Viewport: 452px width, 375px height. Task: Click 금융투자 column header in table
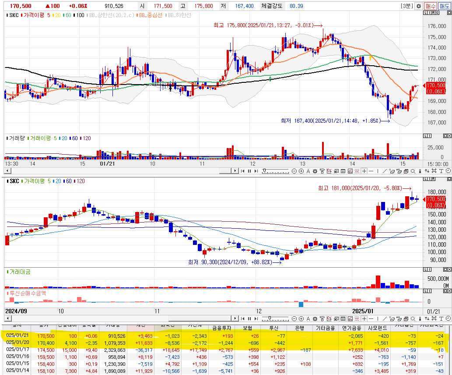pyautogui.click(x=222, y=328)
